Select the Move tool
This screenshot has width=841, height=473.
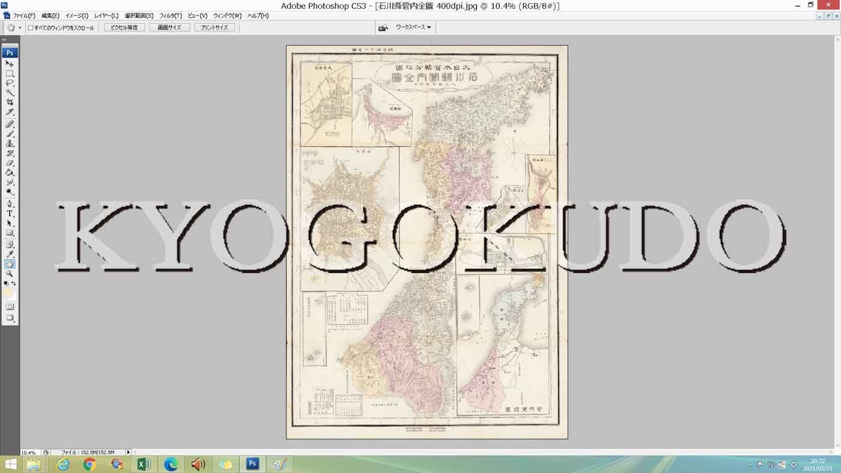(x=10, y=63)
